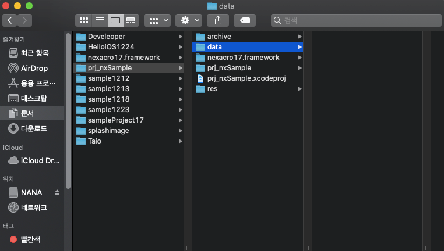Go forward with the right arrow button
Screen dimensions: 444x251
[x=25, y=20]
